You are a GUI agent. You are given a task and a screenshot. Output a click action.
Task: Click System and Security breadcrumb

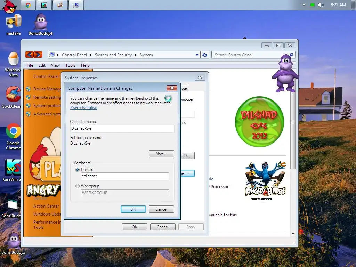[x=113, y=55]
